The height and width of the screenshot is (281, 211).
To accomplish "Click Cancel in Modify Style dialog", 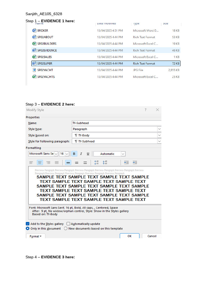I will point(152,236).
